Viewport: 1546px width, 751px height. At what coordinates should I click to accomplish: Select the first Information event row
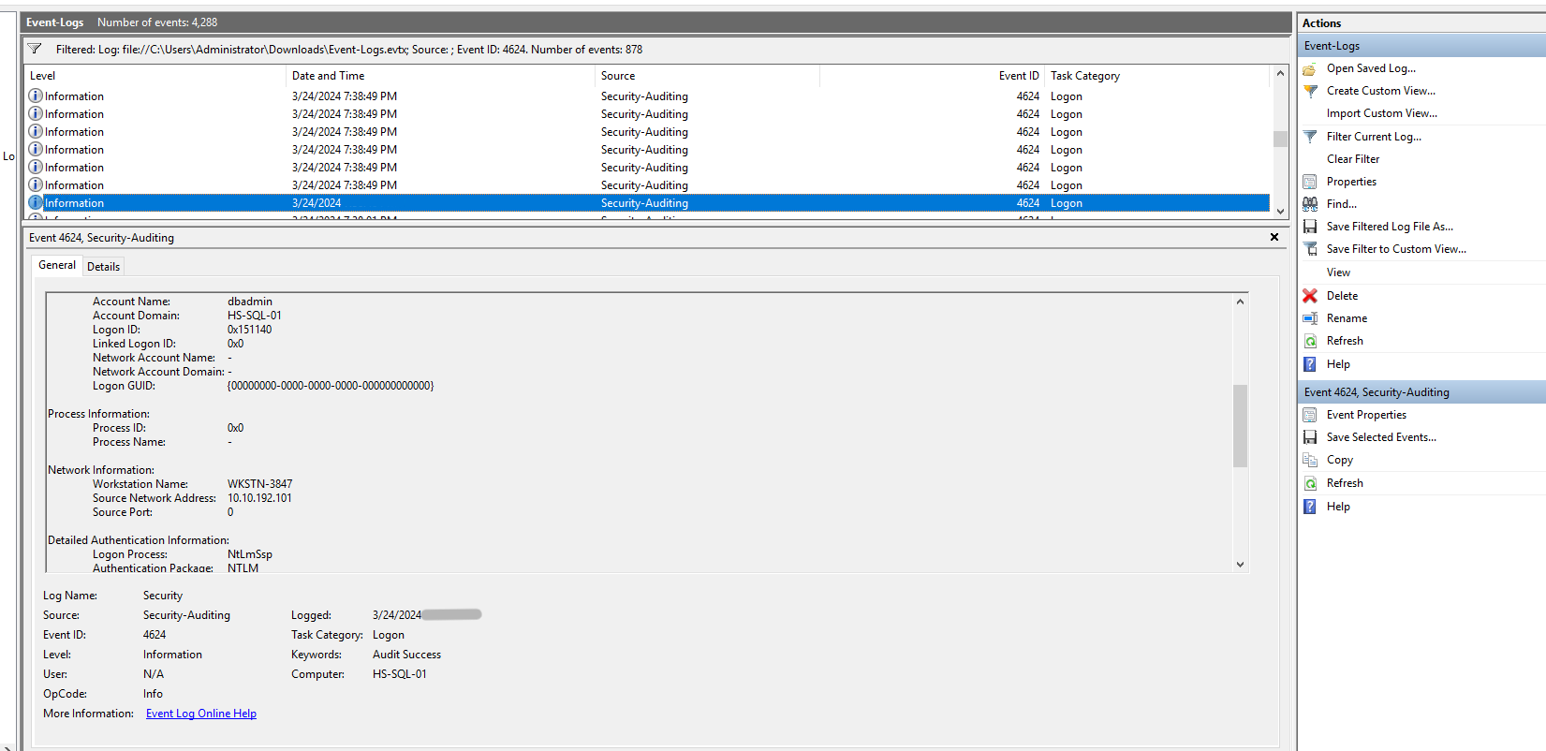tap(647, 96)
